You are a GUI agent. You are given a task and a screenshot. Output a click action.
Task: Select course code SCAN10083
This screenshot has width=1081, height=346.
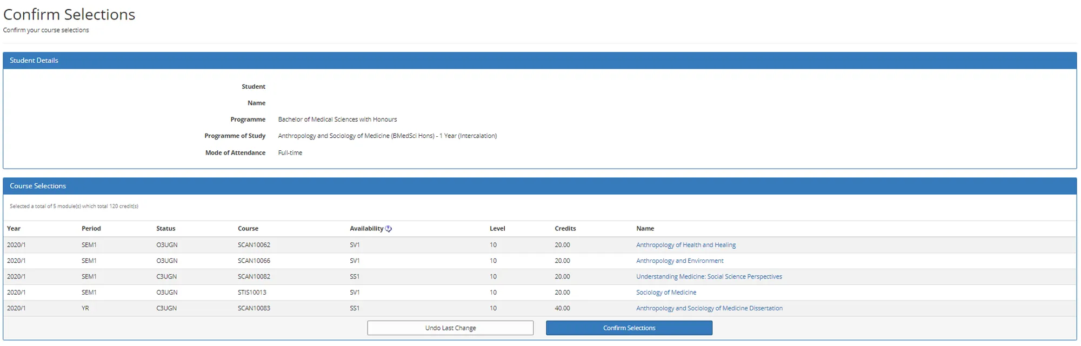[254, 308]
